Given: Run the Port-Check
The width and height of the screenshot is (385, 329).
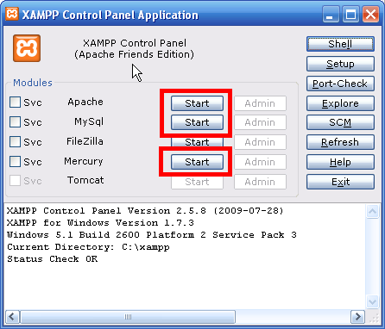Looking at the screenshot, I should [x=340, y=84].
